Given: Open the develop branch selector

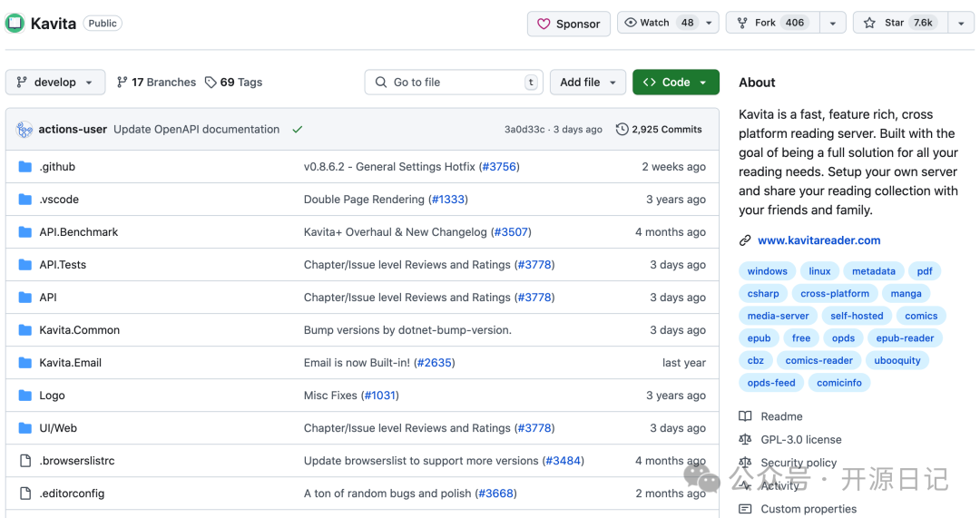Looking at the screenshot, I should click(55, 83).
